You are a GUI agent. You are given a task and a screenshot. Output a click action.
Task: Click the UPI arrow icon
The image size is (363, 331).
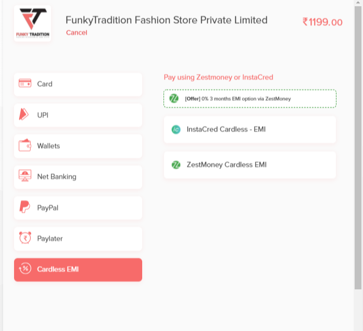tap(24, 114)
